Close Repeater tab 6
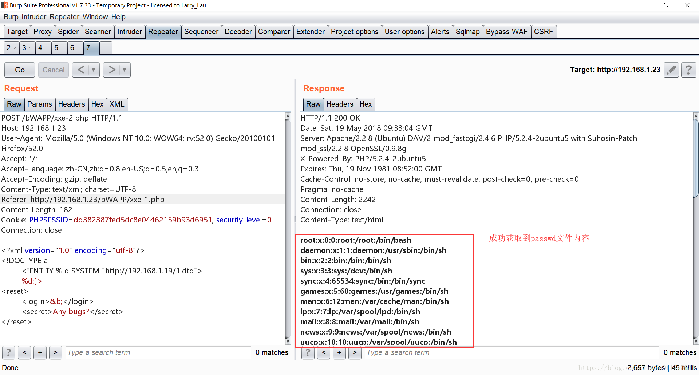699x375 pixels. 78,48
